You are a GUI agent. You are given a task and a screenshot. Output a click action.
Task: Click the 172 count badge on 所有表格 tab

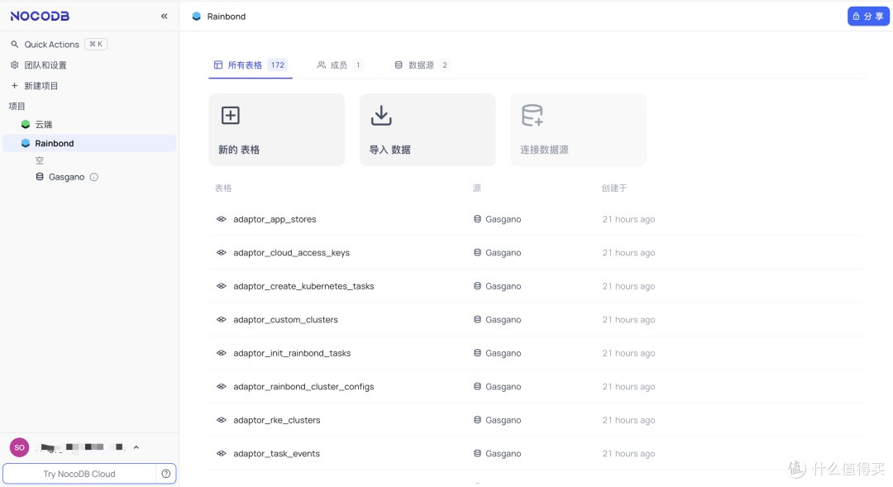point(277,65)
